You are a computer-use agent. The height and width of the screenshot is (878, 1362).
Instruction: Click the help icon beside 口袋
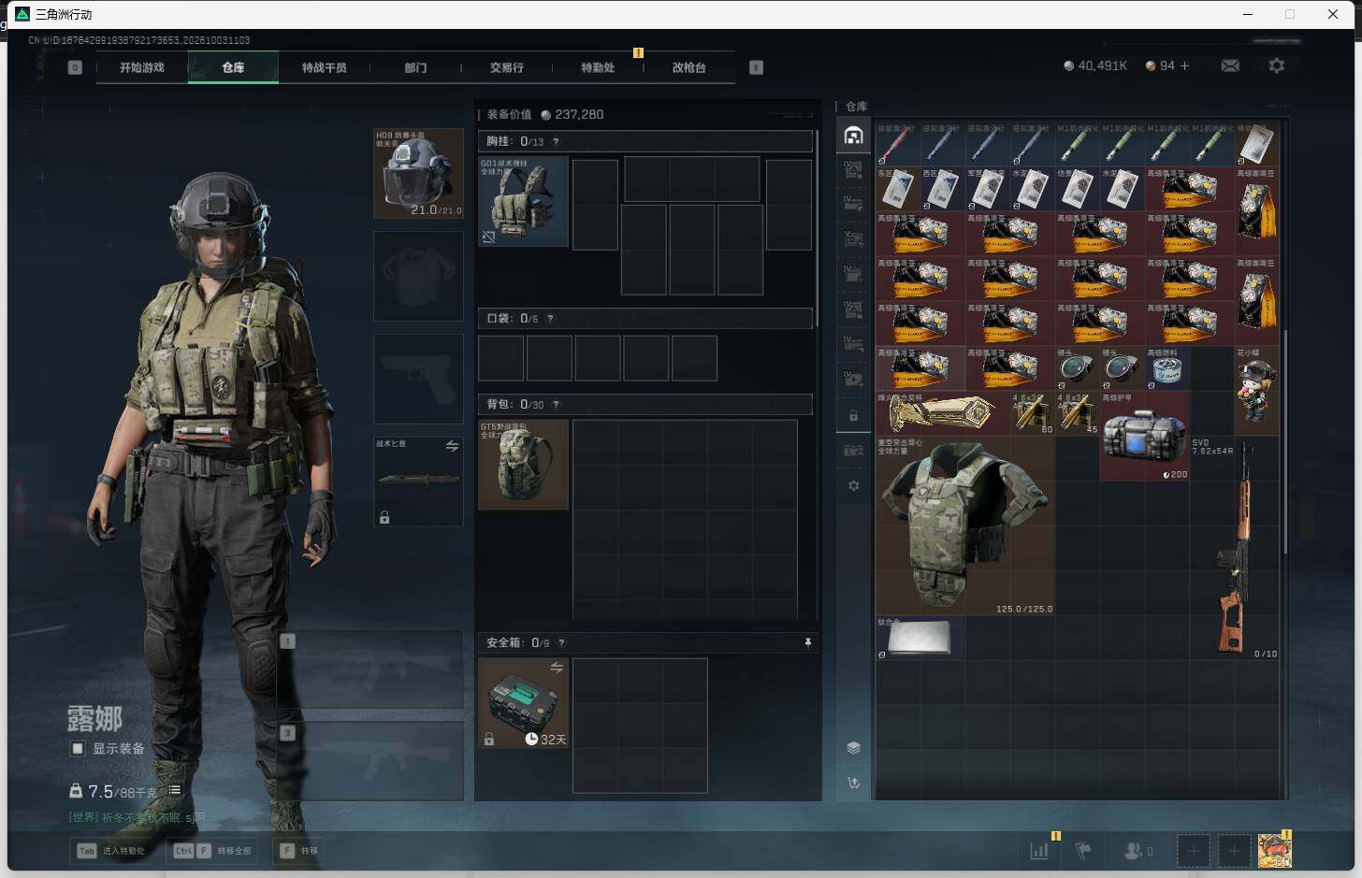[550, 318]
